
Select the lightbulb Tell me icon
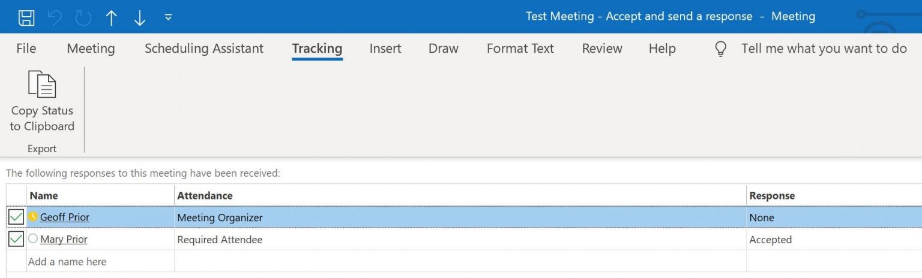(x=721, y=49)
